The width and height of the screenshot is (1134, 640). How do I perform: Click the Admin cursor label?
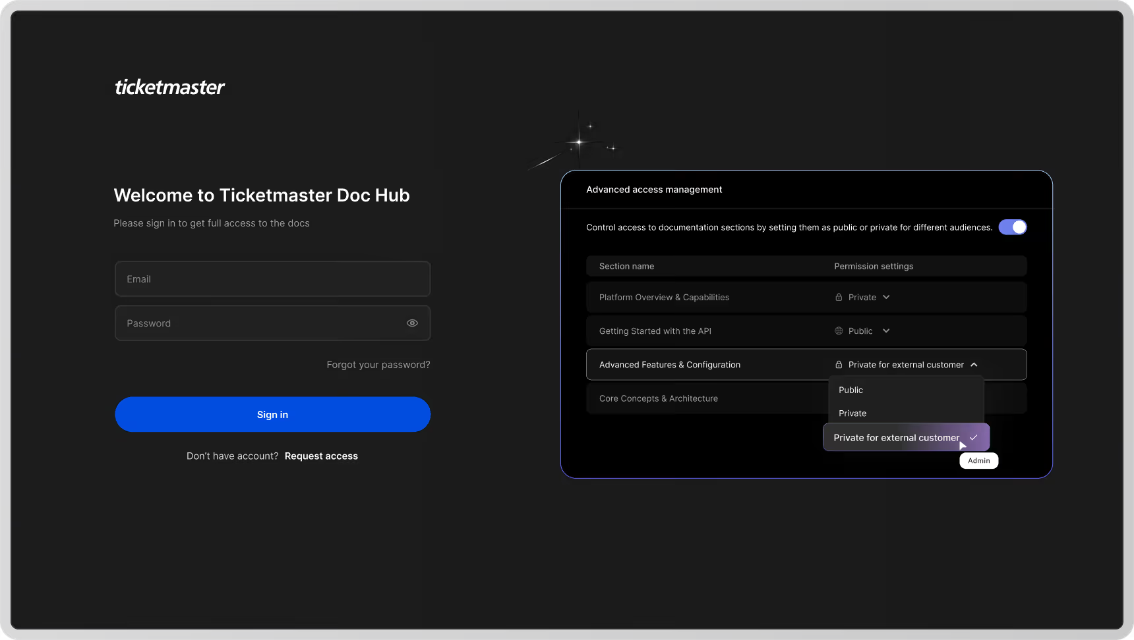click(x=979, y=461)
